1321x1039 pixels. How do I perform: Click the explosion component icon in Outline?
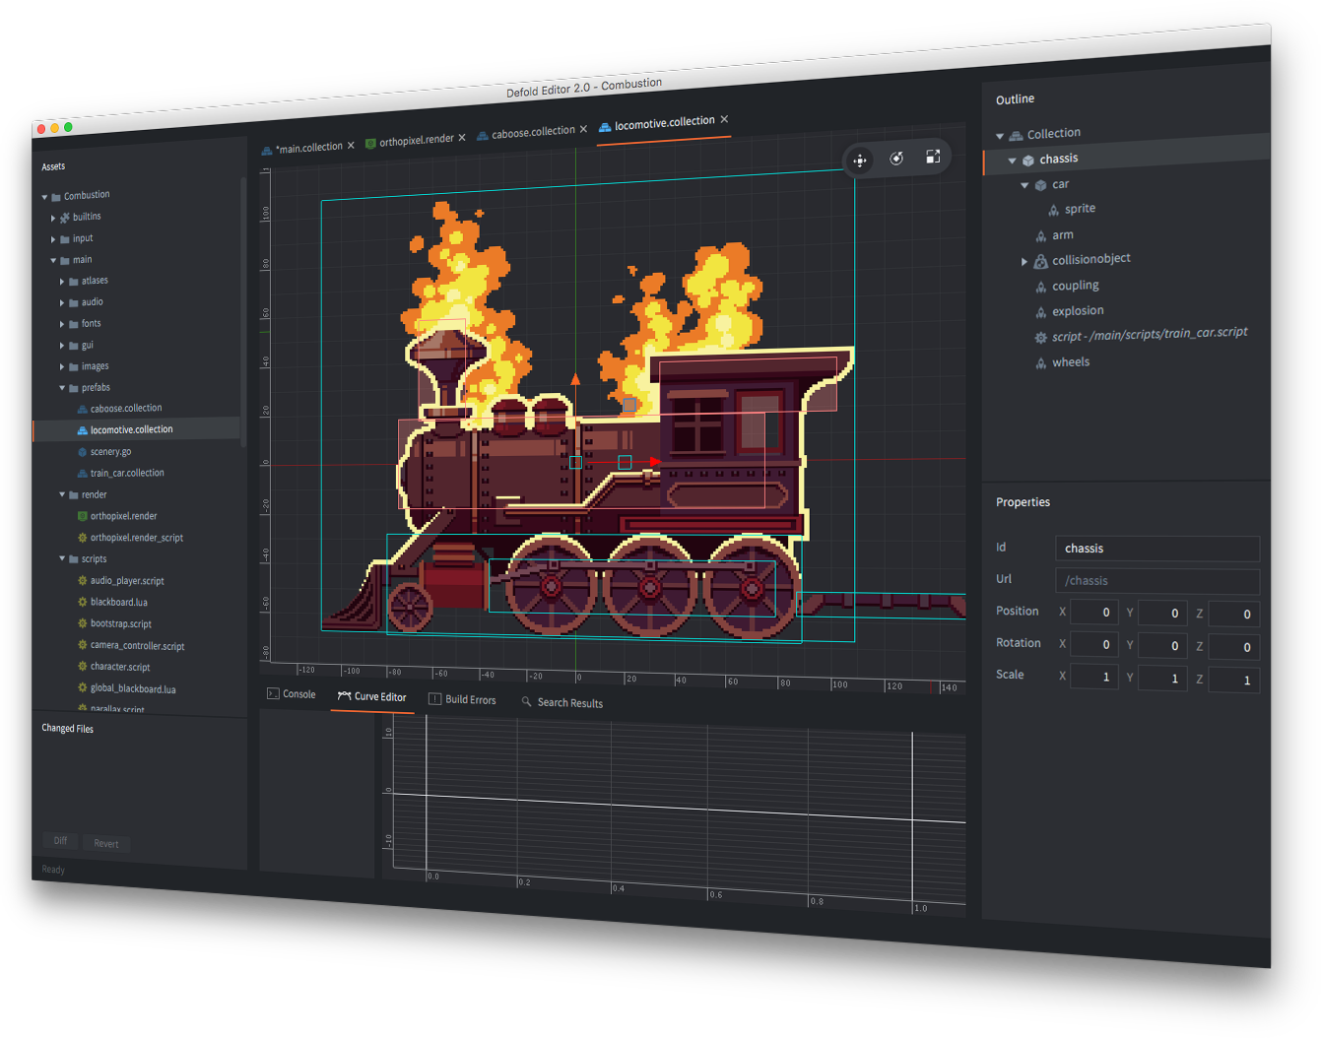click(x=1041, y=310)
